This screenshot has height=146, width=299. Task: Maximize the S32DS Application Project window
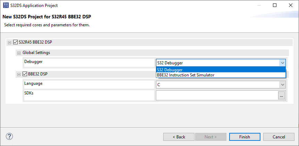(x=275, y=5)
